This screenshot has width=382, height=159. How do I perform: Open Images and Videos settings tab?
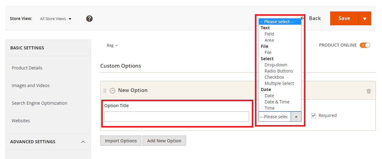[31, 86]
